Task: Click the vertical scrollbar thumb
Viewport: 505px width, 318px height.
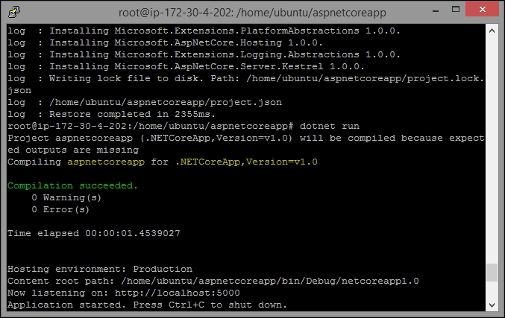Action: pos(492,273)
